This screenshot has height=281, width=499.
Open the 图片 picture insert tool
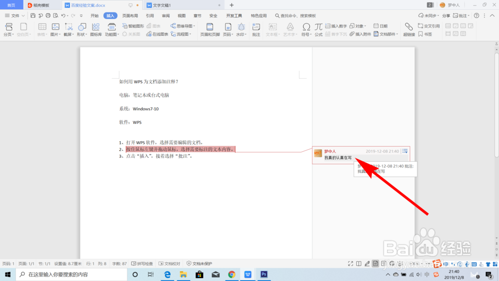(x=56, y=29)
